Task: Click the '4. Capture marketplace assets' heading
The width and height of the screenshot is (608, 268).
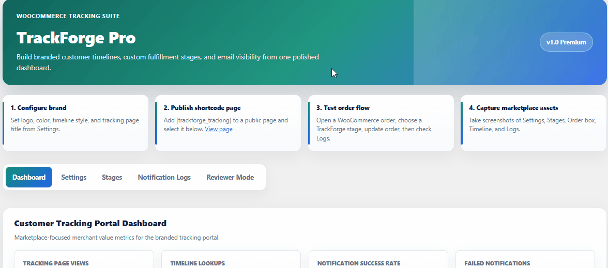Action: coord(514,107)
